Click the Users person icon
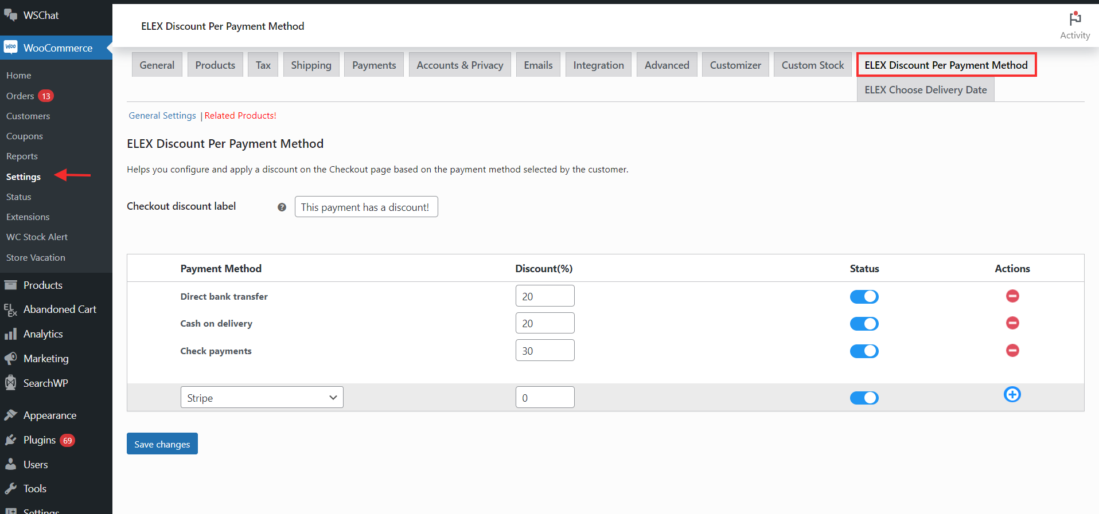1099x514 pixels. point(11,464)
